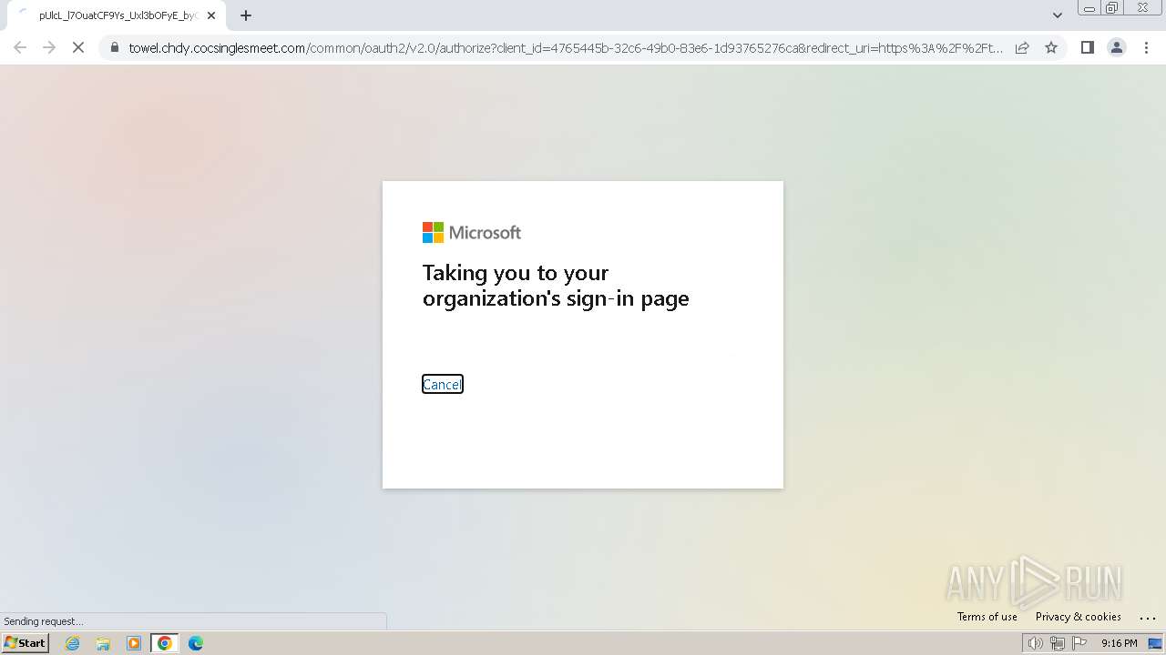The image size is (1166, 655).
Task: Stop loading the page
Action: point(78,47)
